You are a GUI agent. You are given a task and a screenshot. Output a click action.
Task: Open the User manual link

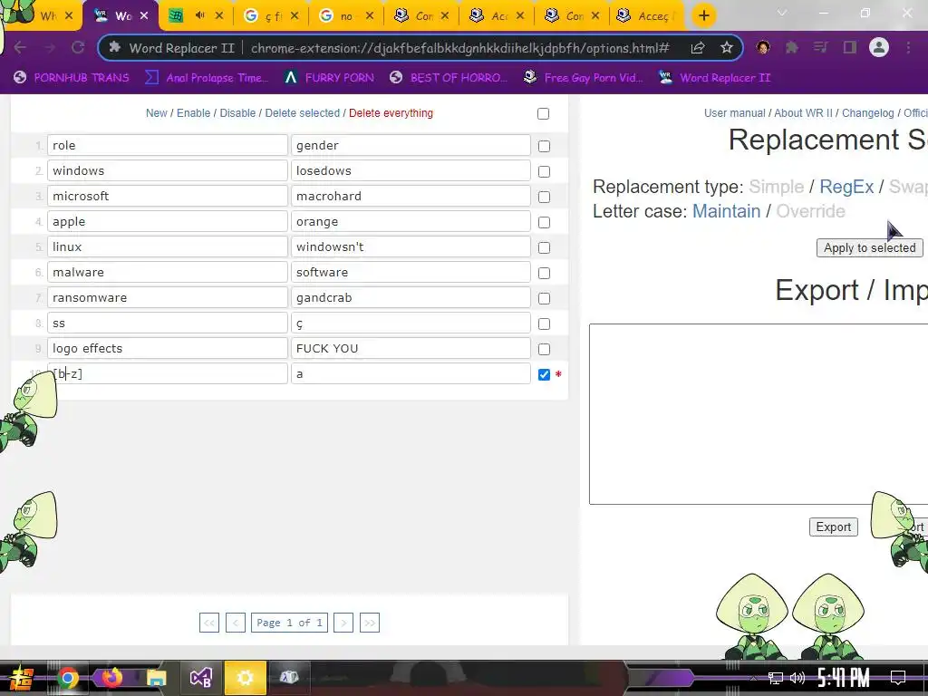pos(734,113)
